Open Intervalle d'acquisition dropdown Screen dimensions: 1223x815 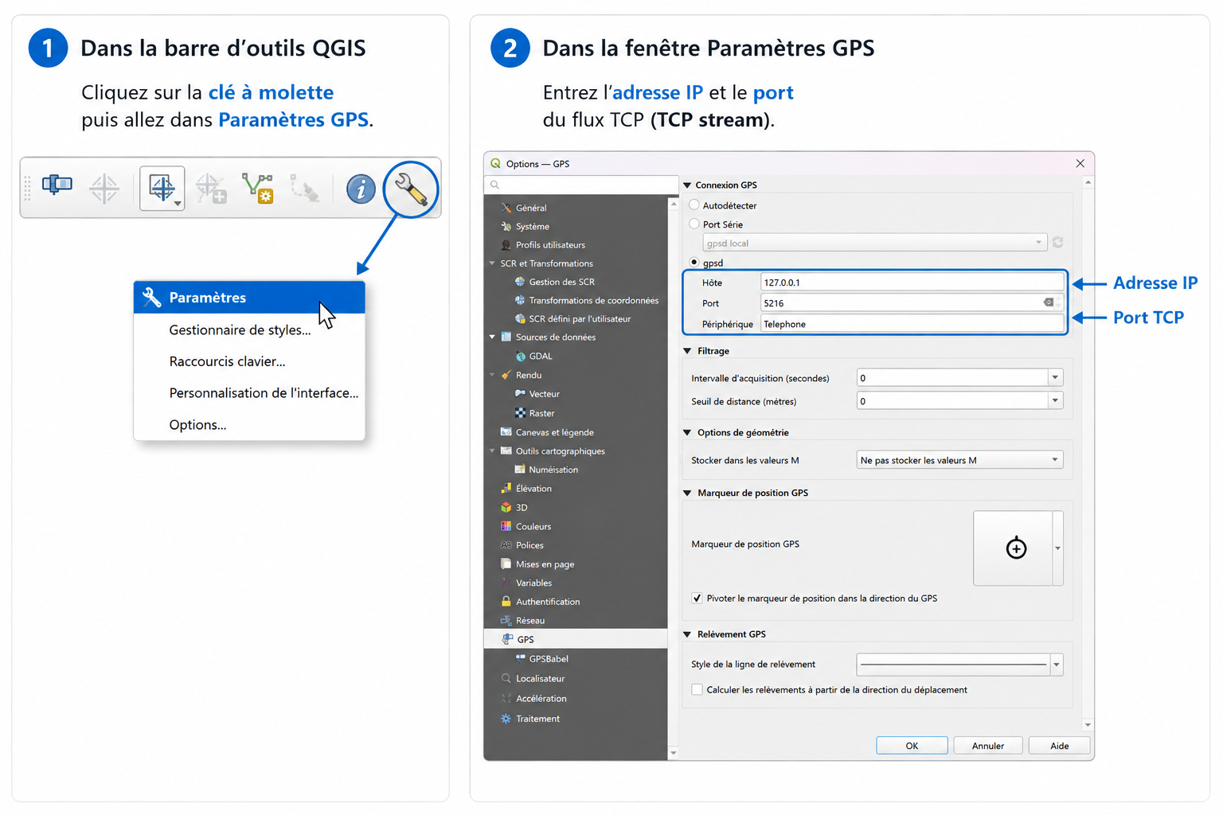coord(1055,378)
